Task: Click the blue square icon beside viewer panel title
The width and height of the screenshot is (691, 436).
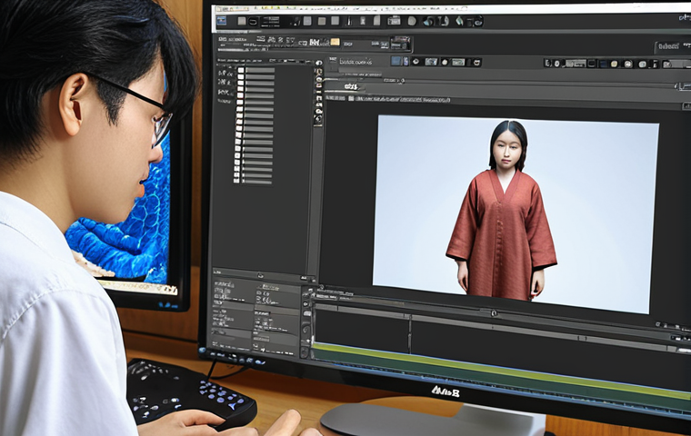Action: point(396,61)
